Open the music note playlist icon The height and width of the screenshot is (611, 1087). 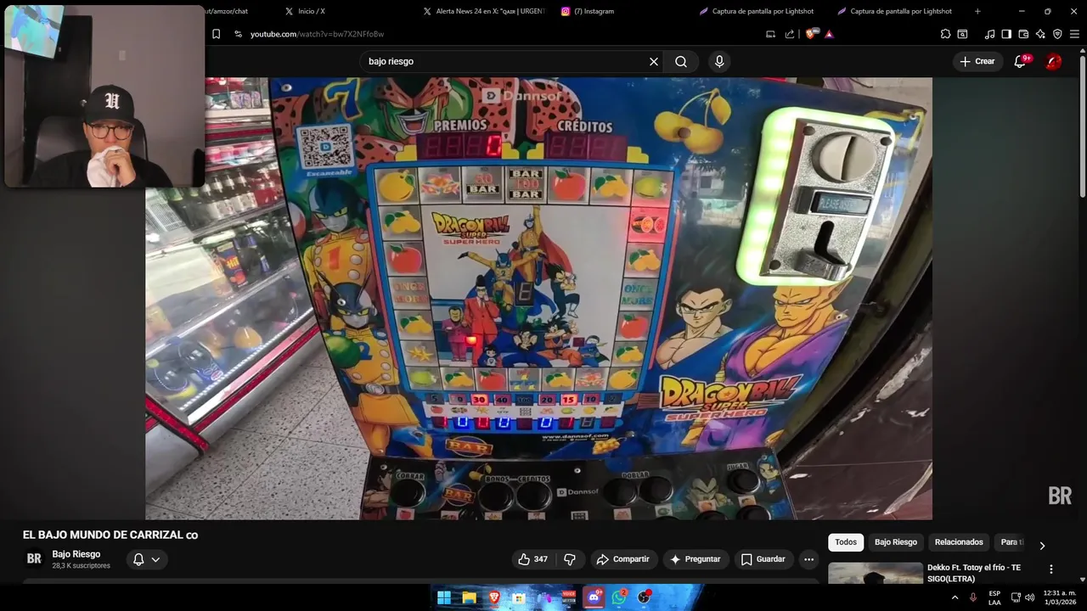989,34
